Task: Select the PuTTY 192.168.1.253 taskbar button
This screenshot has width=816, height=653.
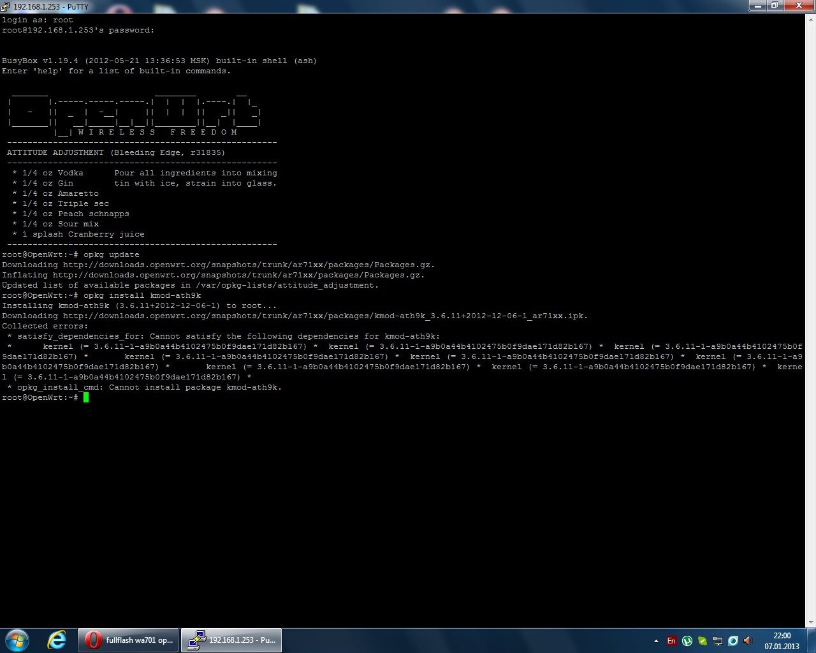Action: point(231,640)
